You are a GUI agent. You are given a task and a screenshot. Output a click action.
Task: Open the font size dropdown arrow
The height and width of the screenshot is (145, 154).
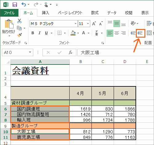(88, 23)
